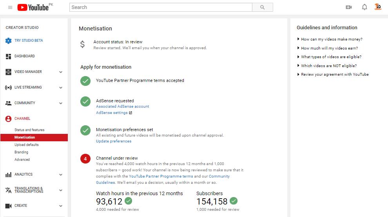
Task: Click the 'Channel under review' heading
Action: click(117, 158)
